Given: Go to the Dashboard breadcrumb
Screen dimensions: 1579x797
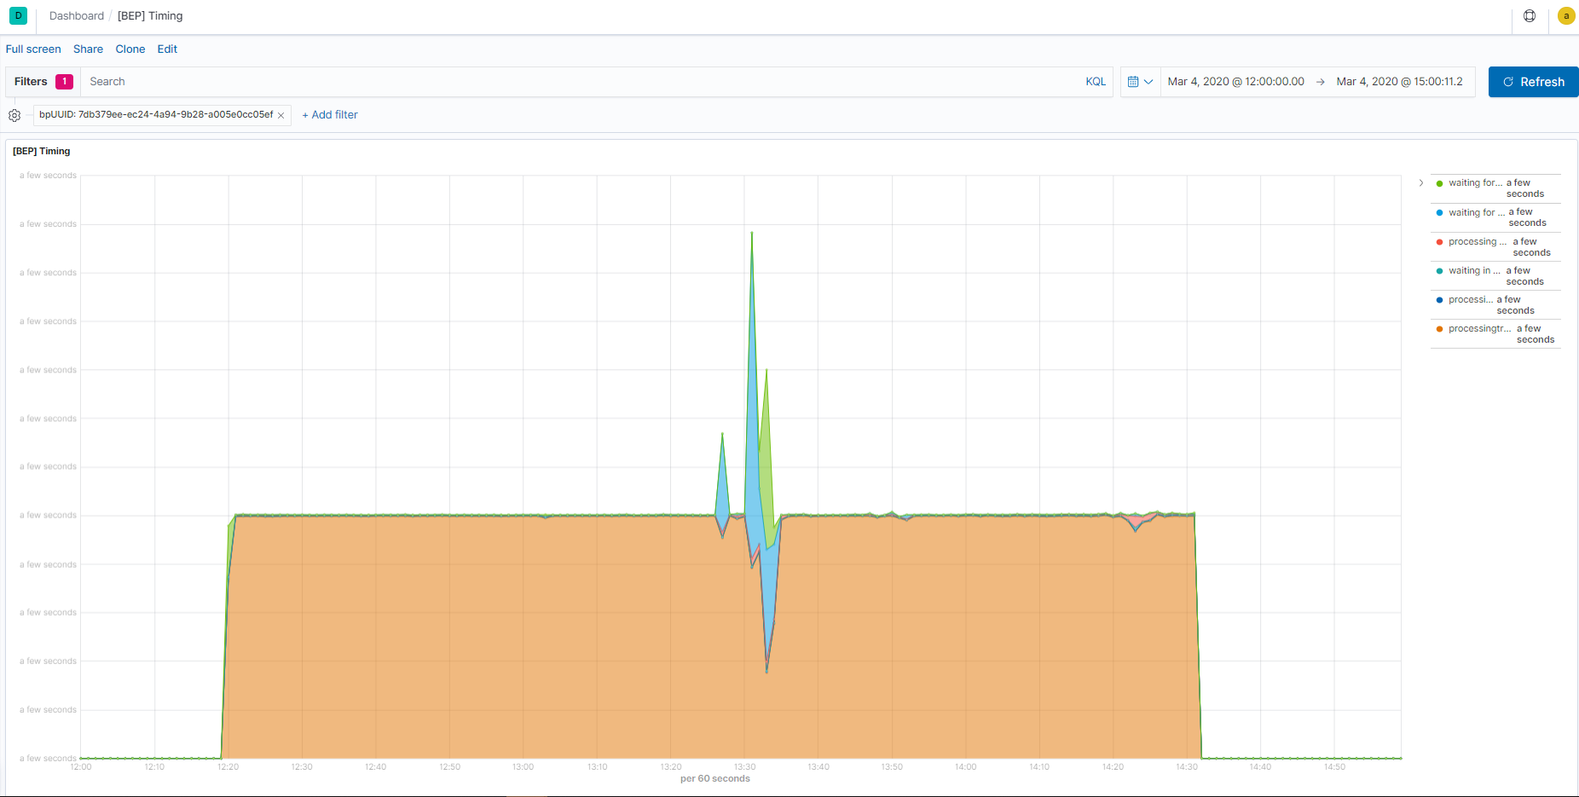Looking at the screenshot, I should click(x=77, y=15).
